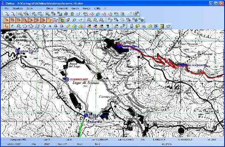Open the Visualizza menu
This screenshot has width=225, height=147.
tap(18, 9)
